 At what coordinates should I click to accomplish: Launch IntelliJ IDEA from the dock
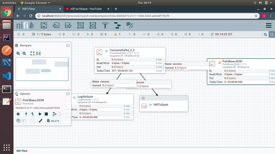[x=7, y=37]
